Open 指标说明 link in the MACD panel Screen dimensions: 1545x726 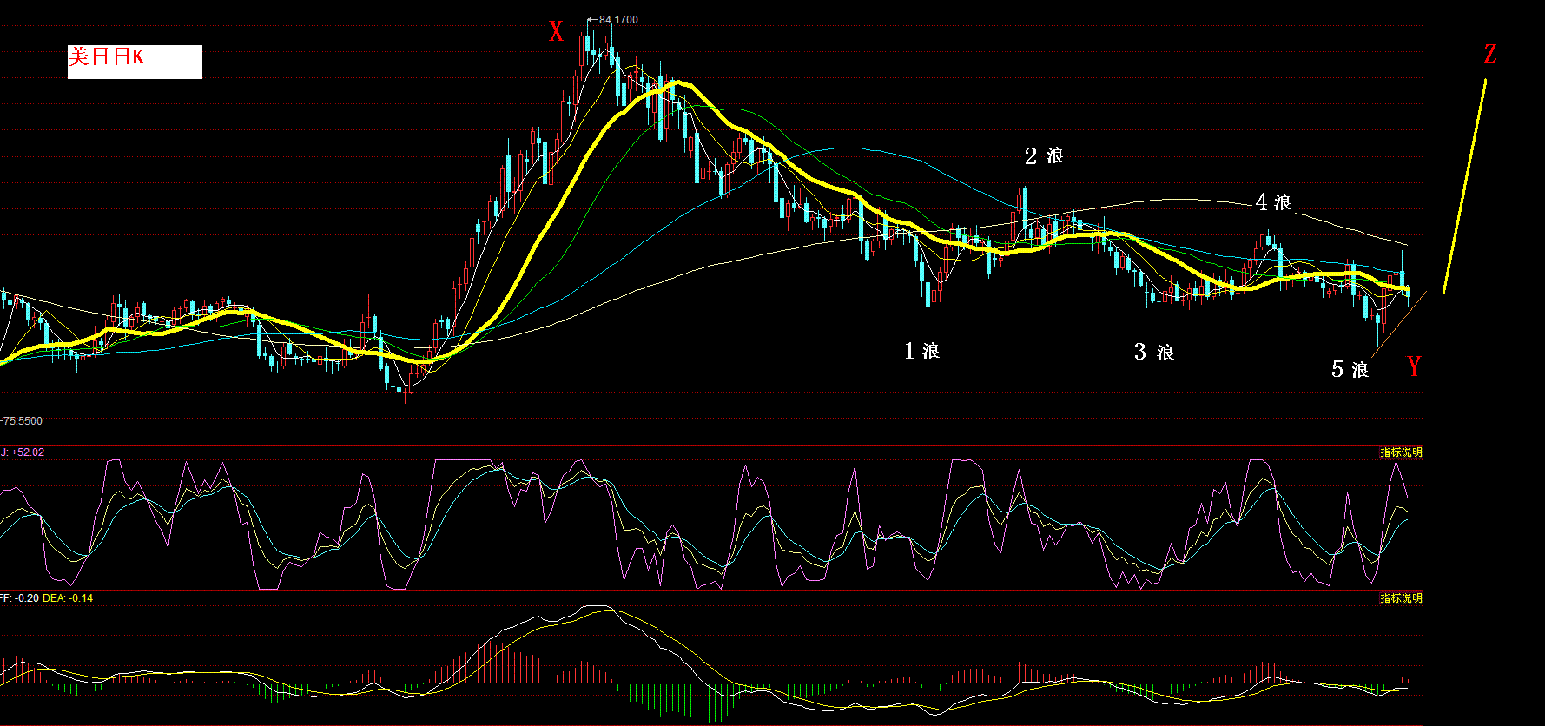(x=1401, y=598)
